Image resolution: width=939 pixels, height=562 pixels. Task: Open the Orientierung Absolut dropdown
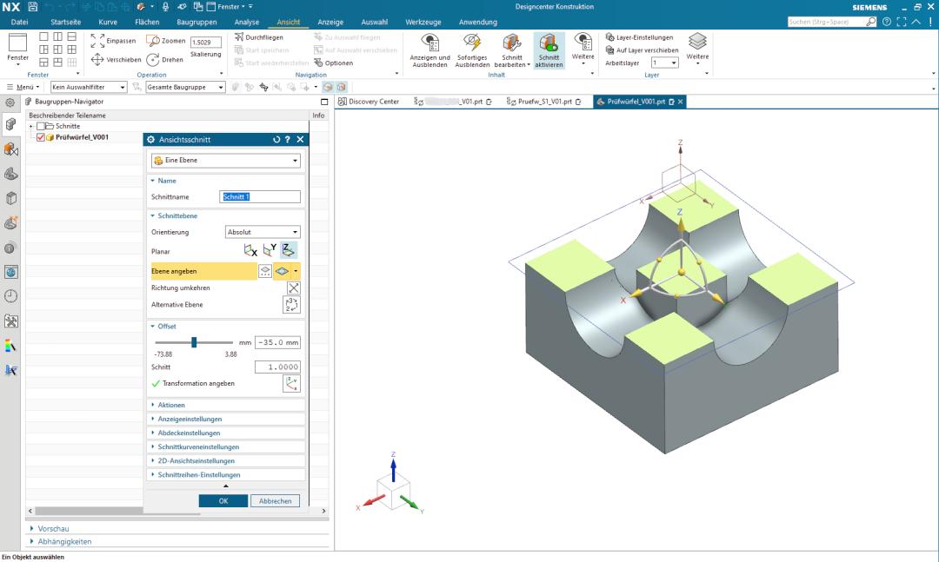click(262, 232)
